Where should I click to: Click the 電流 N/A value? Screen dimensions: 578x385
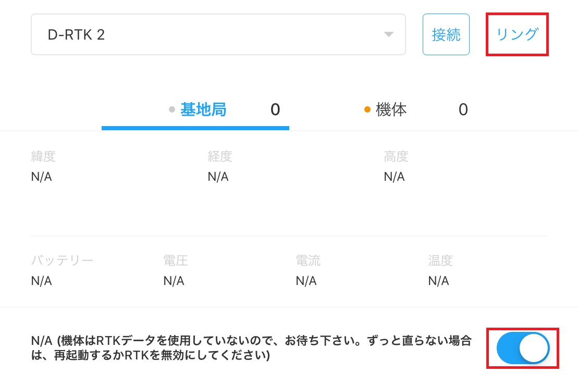point(306,281)
